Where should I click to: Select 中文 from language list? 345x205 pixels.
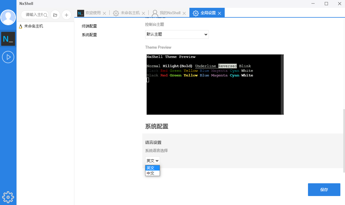152,173
